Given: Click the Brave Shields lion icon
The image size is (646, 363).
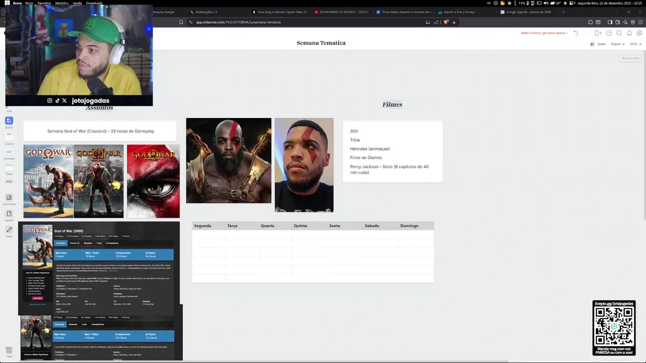Looking at the screenshot, I should 446,22.
